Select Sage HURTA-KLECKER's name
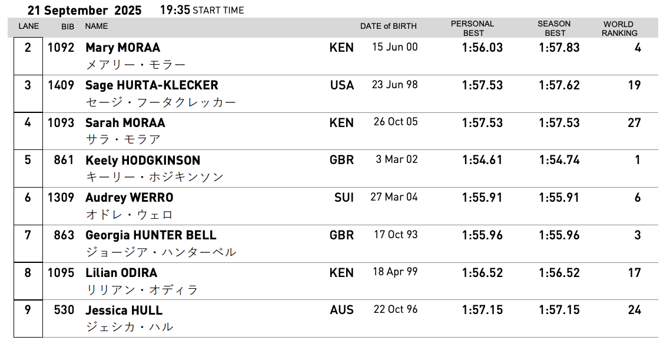Screen dimensions: 670x347 (x=152, y=85)
